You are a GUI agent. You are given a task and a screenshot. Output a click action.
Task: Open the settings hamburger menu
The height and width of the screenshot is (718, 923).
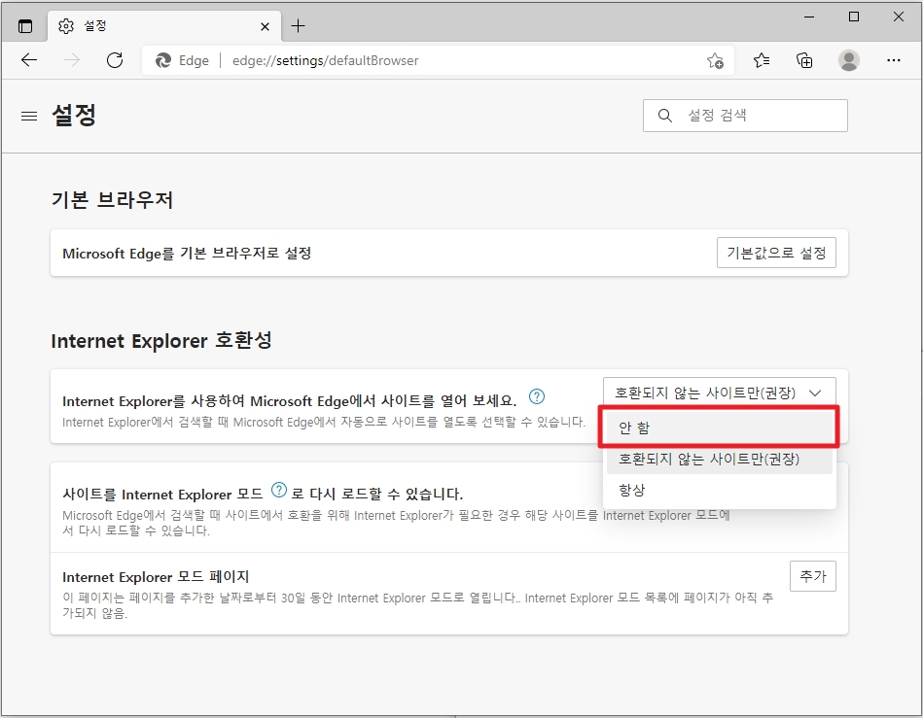click(x=29, y=117)
